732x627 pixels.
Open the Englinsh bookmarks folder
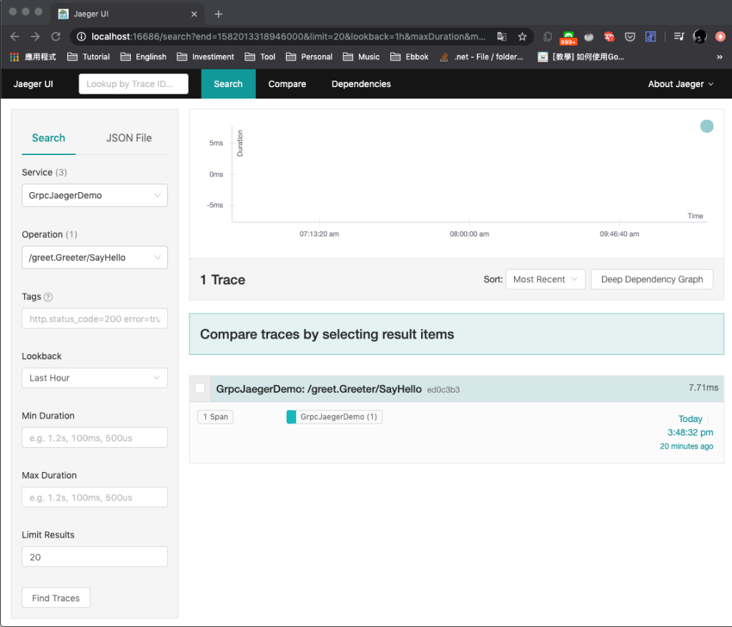[143, 57]
